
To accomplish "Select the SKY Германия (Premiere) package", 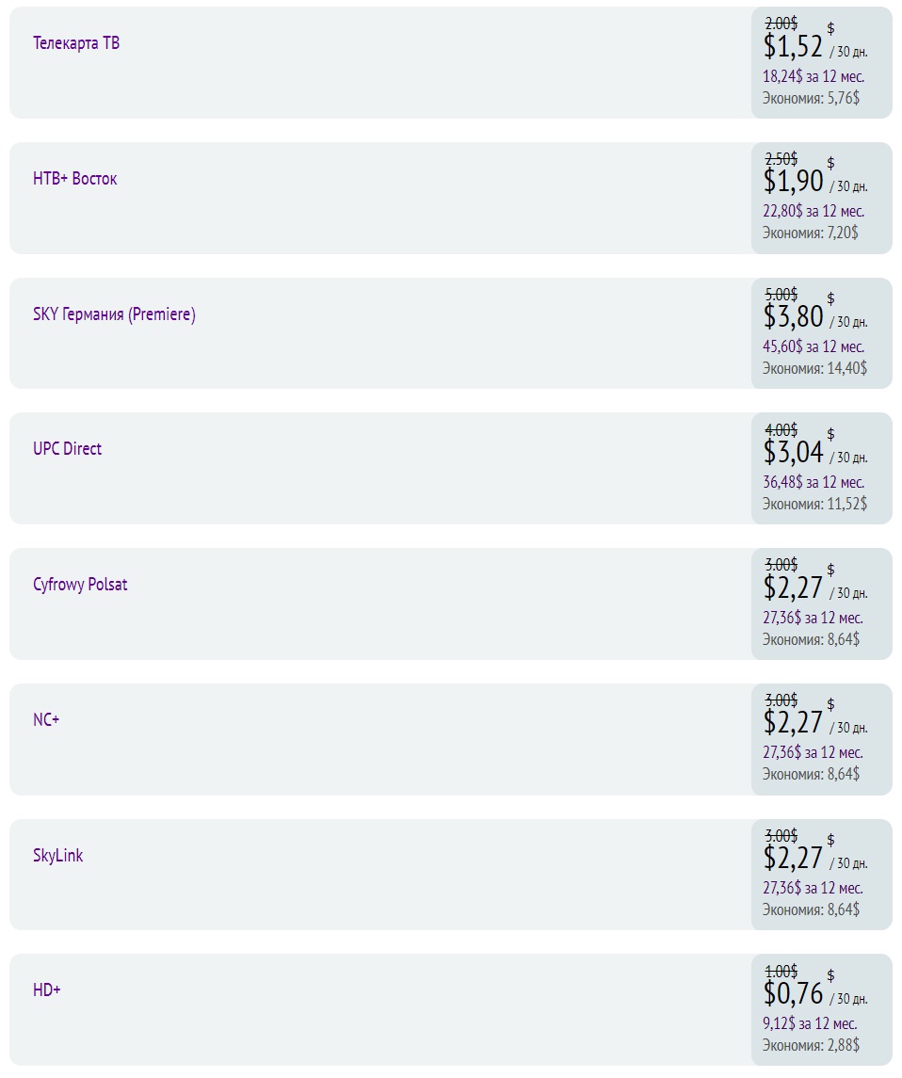I will point(114,314).
